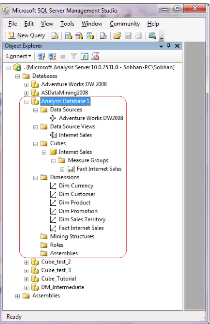Open the Object Explorer window position dropdown
210x324 pixels.
pyautogui.click(x=161, y=46)
